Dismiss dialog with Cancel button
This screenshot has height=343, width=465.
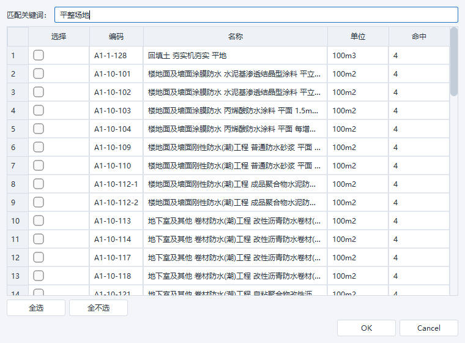coord(429,328)
